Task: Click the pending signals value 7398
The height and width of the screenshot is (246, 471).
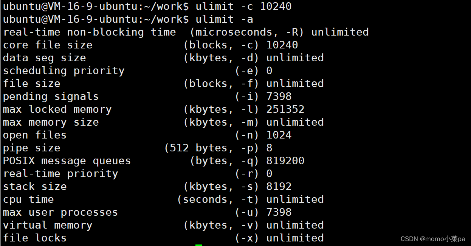Action: (x=279, y=97)
